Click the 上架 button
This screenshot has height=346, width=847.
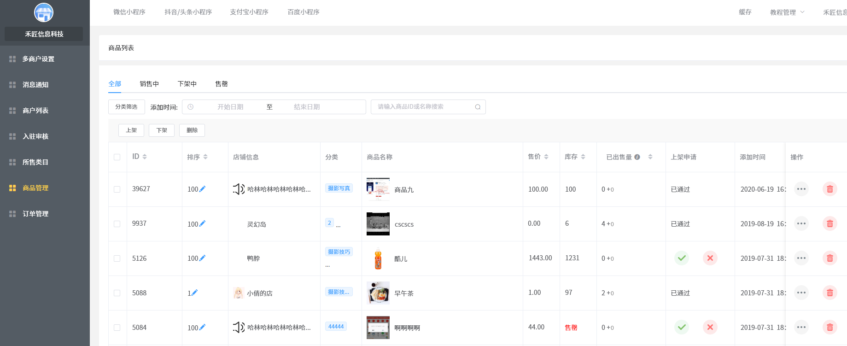[x=131, y=130]
